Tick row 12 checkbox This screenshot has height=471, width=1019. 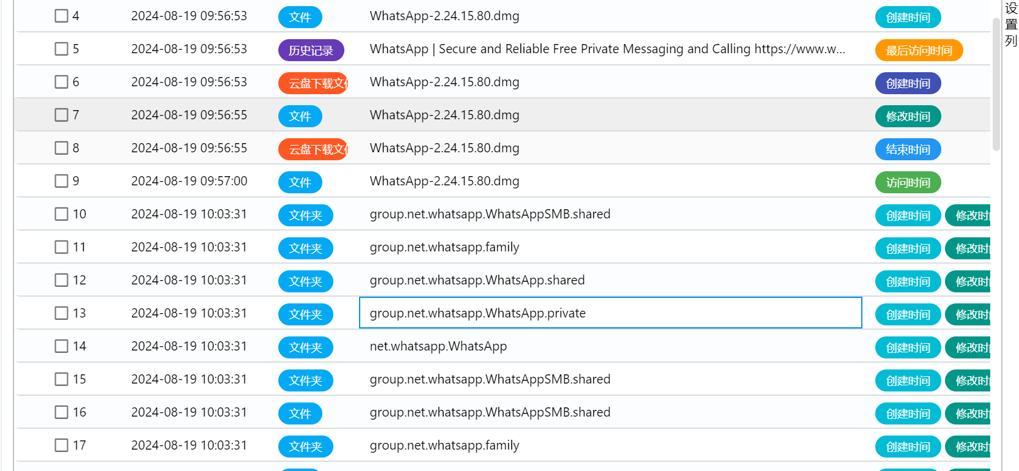coord(61,280)
